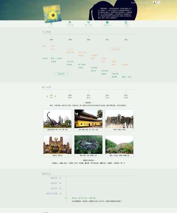This screenshot has width=177, height=213.
Task: Go to next city with right arrow
Action: 55,96
